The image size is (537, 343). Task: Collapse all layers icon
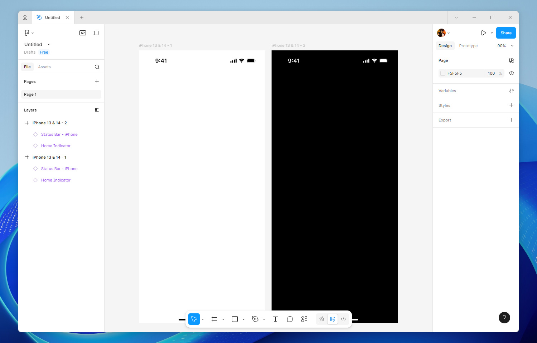coord(97,110)
